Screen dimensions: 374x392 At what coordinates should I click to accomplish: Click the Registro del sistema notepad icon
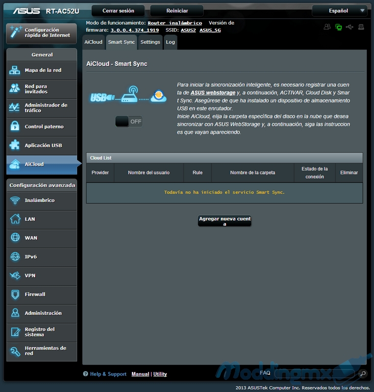[x=15, y=332]
